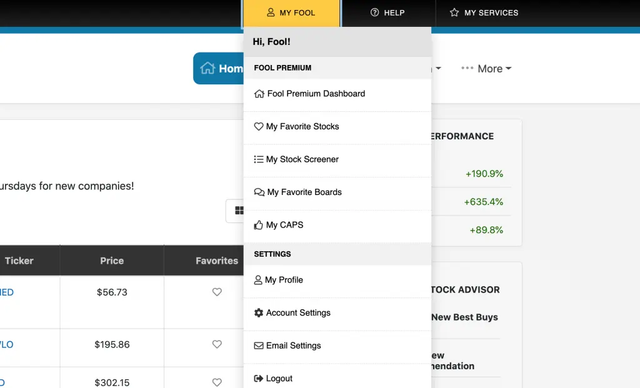640x388 pixels.
Task: Click the logout arrow icon
Action: pyautogui.click(x=258, y=378)
